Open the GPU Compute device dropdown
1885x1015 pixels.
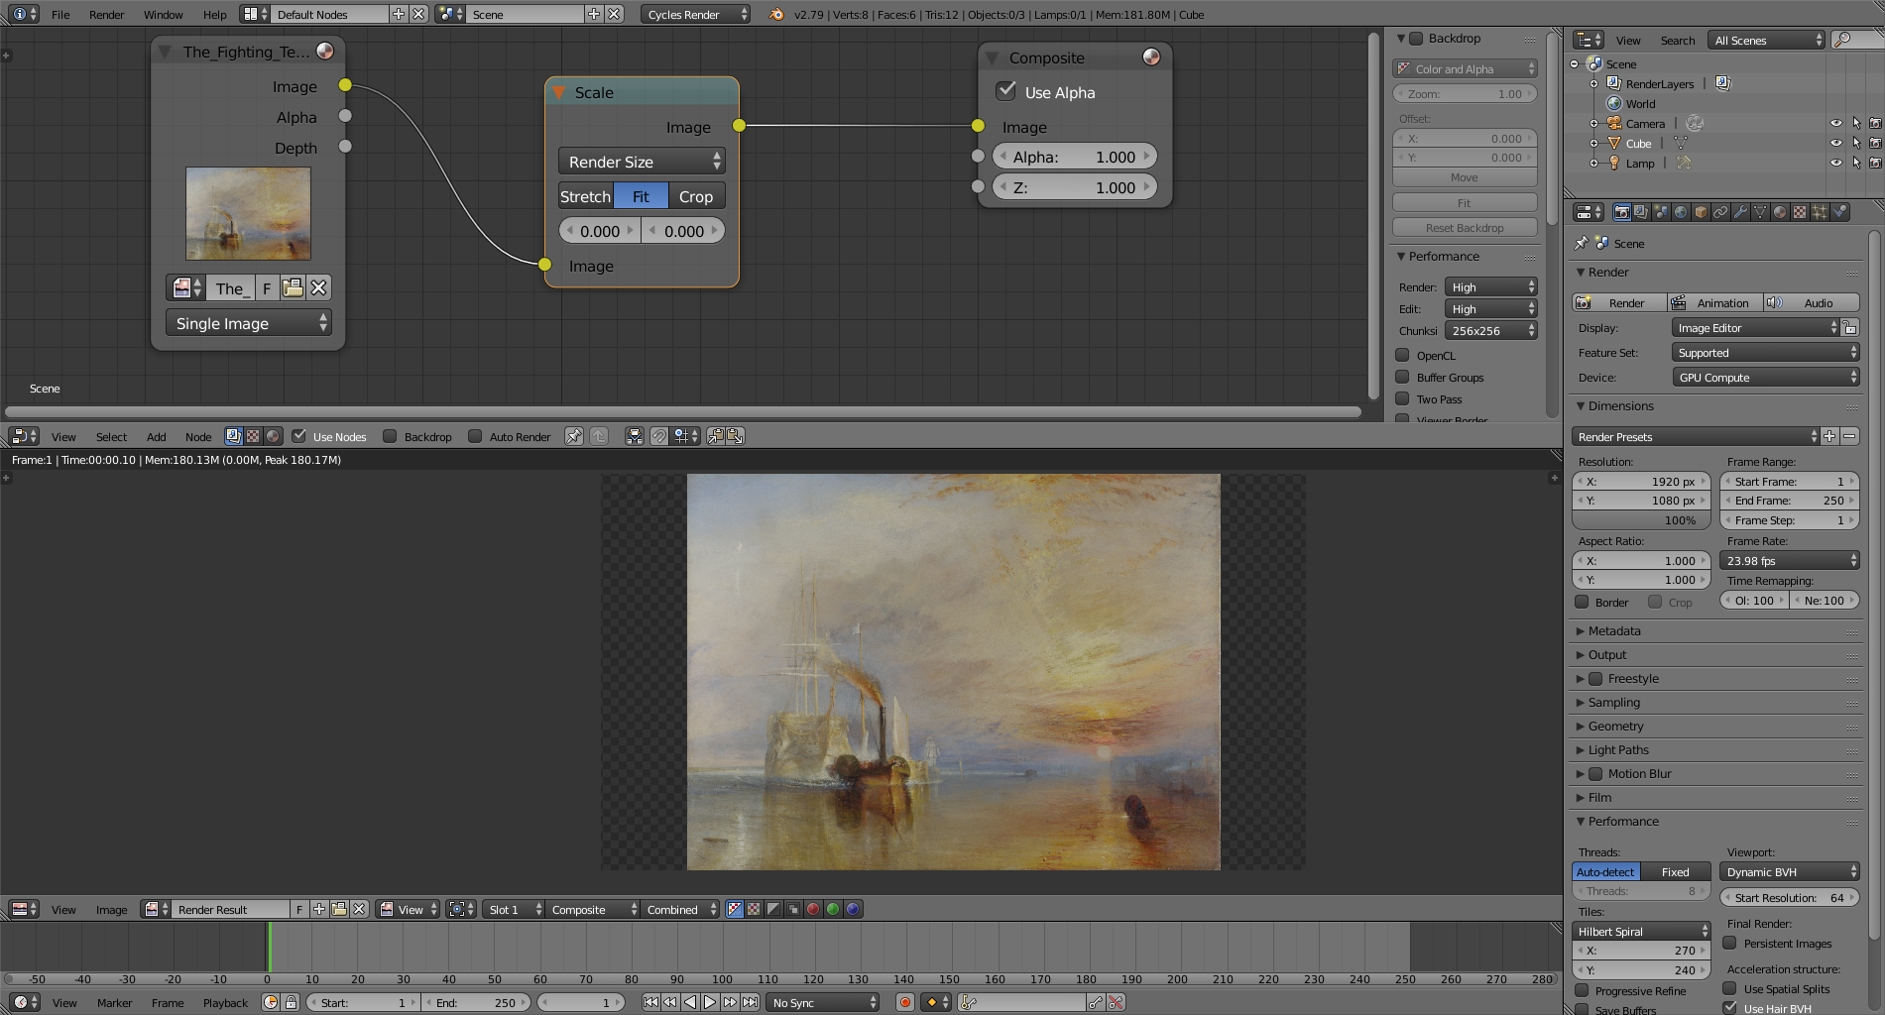pyautogui.click(x=1765, y=378)
